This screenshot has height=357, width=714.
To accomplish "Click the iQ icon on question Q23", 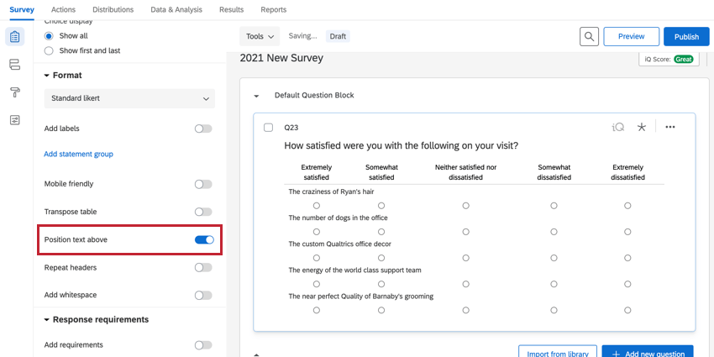I will coord(617,128).
